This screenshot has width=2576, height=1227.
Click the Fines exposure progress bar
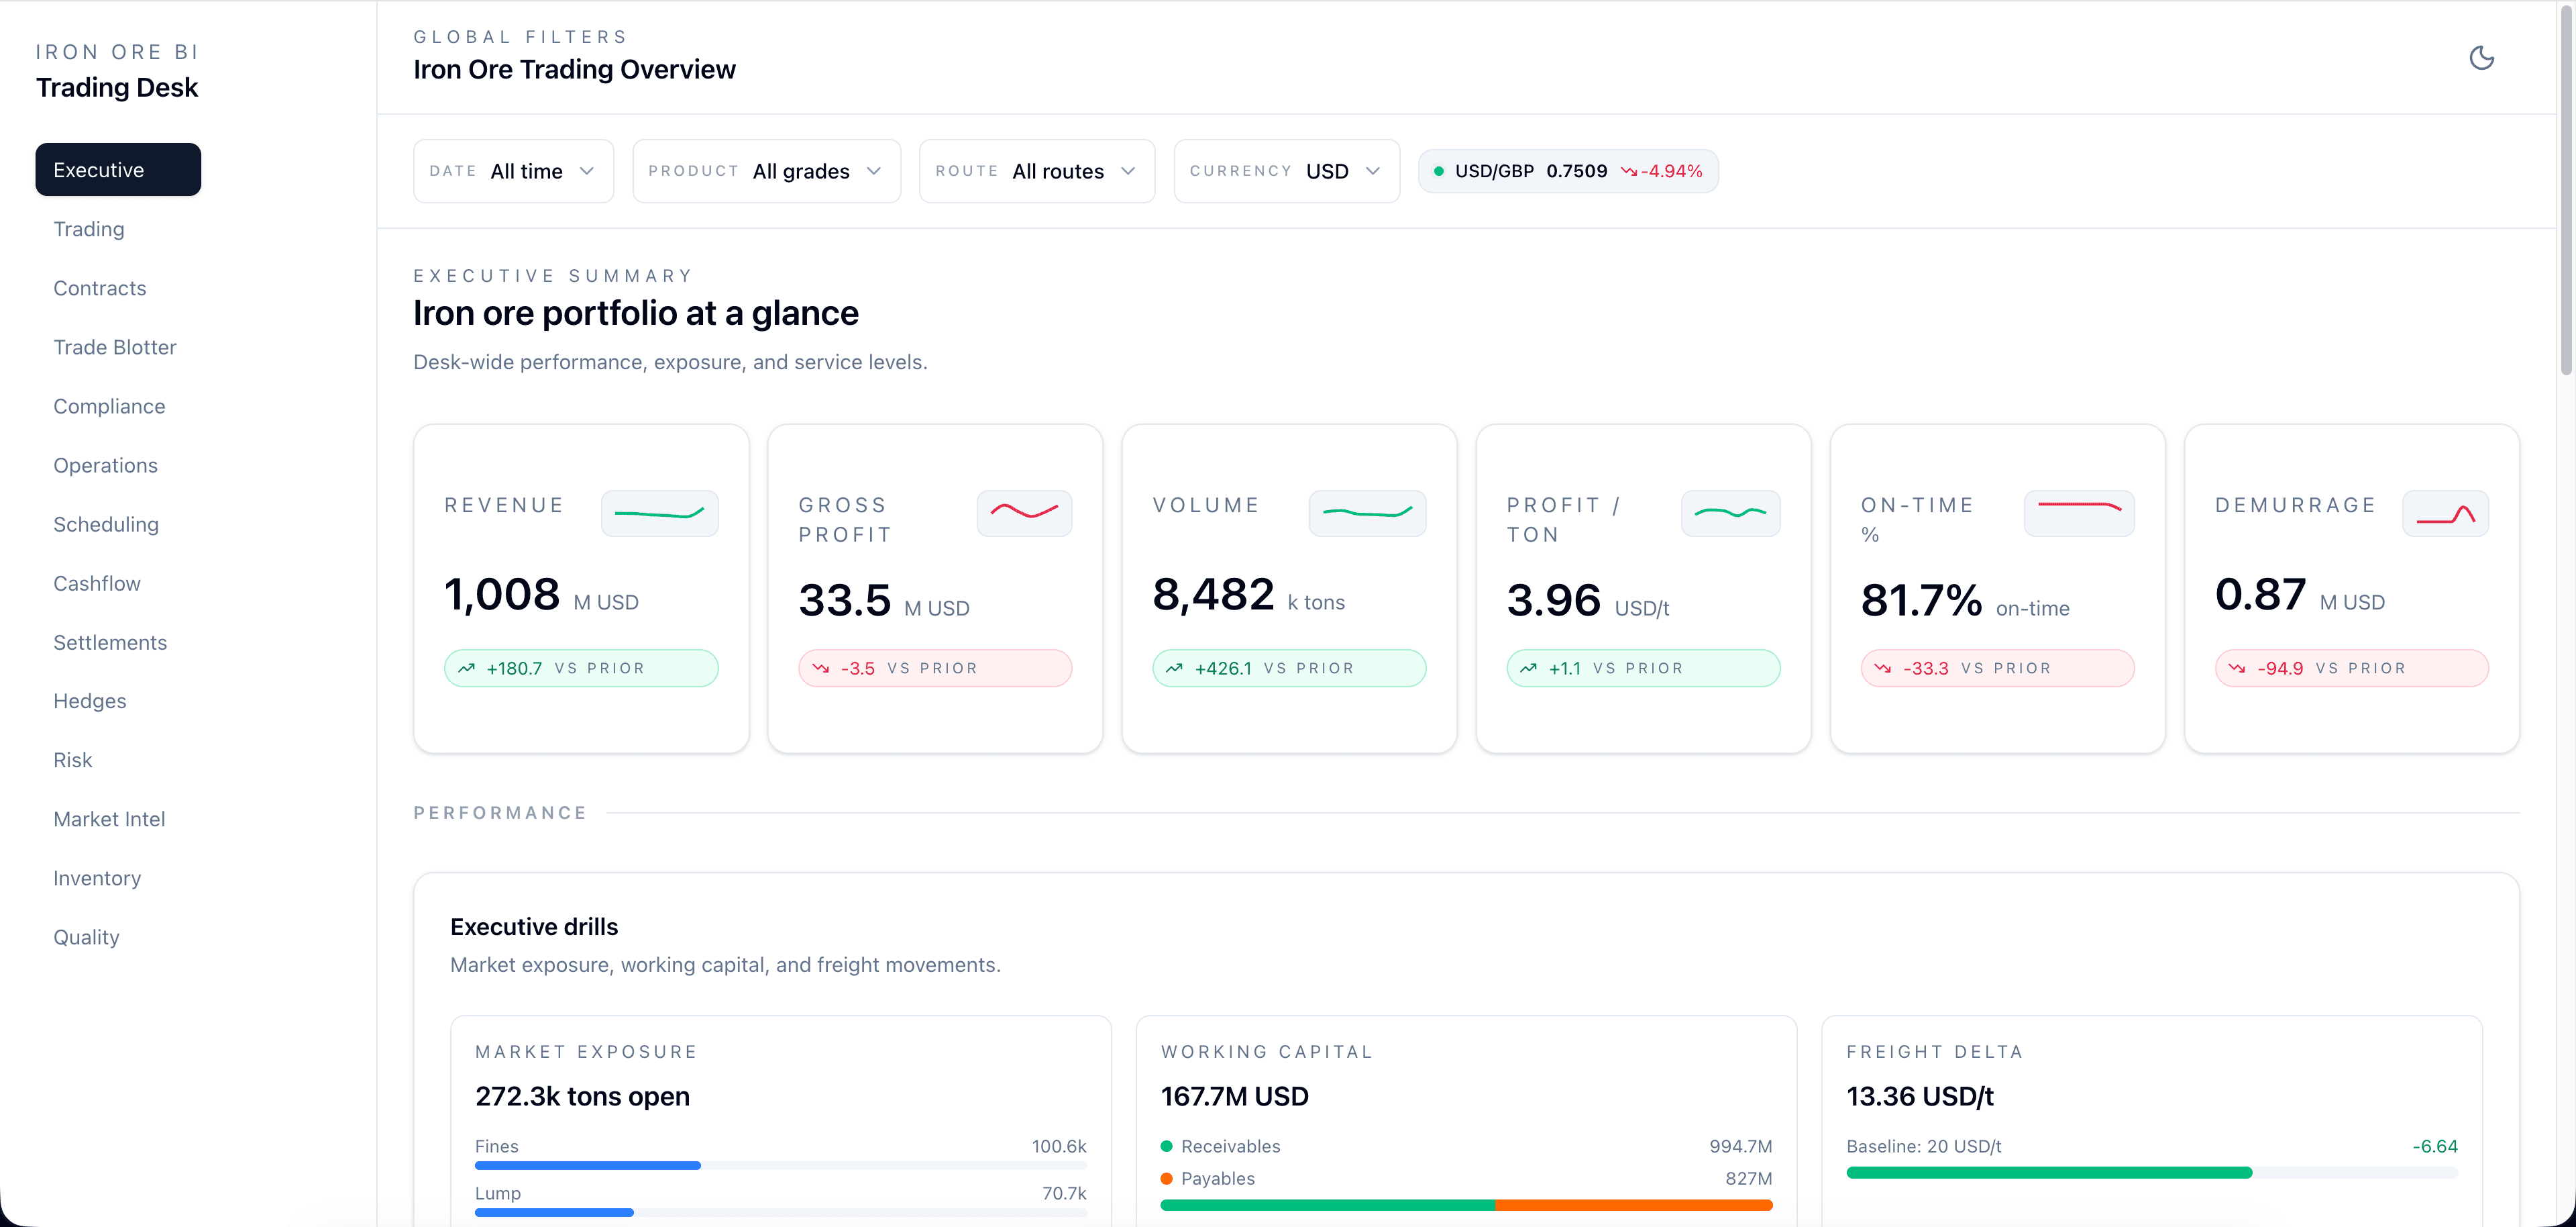coord(780,1166)
